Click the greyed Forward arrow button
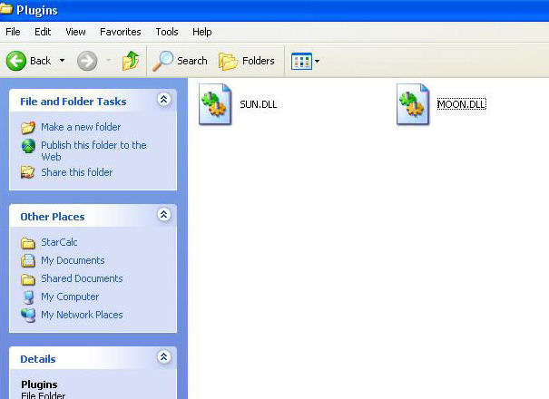Image resolution: width=549 pixels, height=399 pixels. point(87,61)
